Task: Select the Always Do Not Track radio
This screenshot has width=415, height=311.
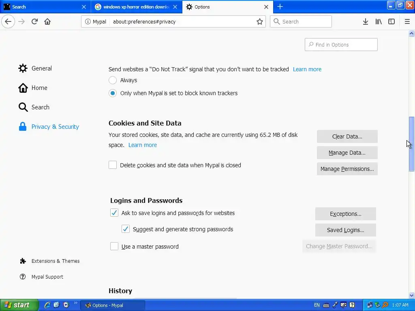Action: [x=113, y=80]
